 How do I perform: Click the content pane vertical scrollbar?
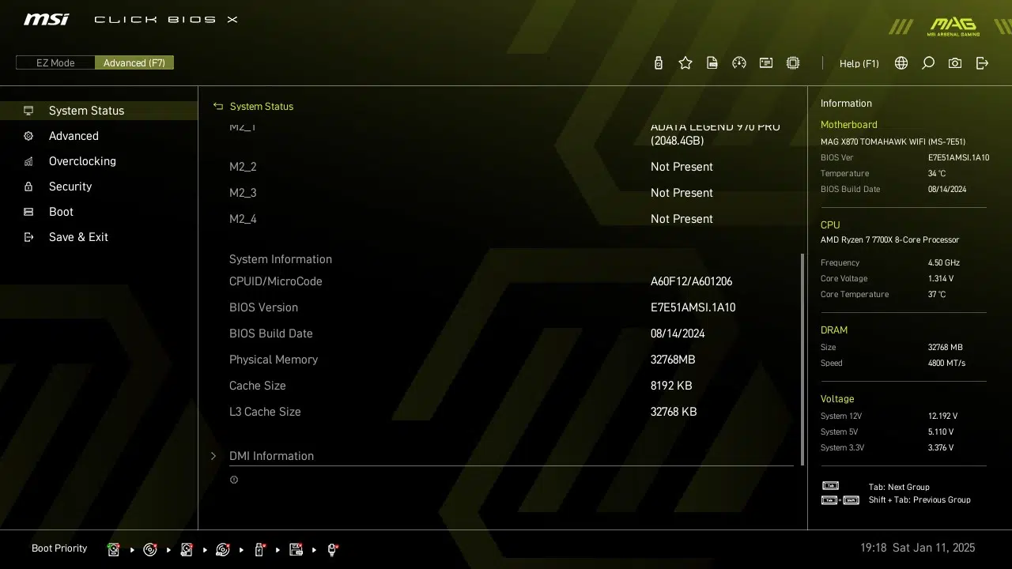[x=802, y=359]
